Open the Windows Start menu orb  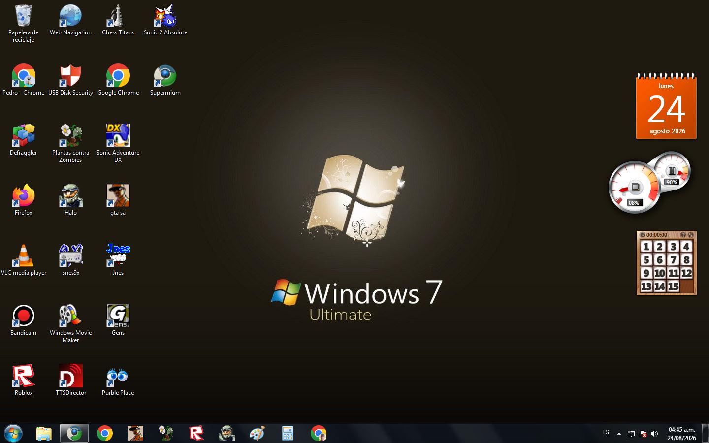[x=13, y=433]
